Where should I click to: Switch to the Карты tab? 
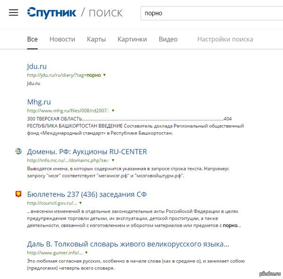coord(96,39)
